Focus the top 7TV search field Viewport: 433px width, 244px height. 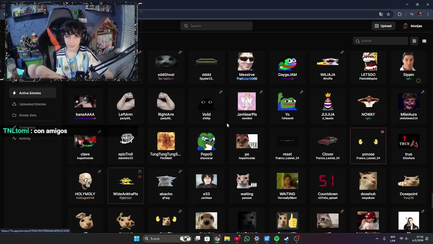click(216, 26)
